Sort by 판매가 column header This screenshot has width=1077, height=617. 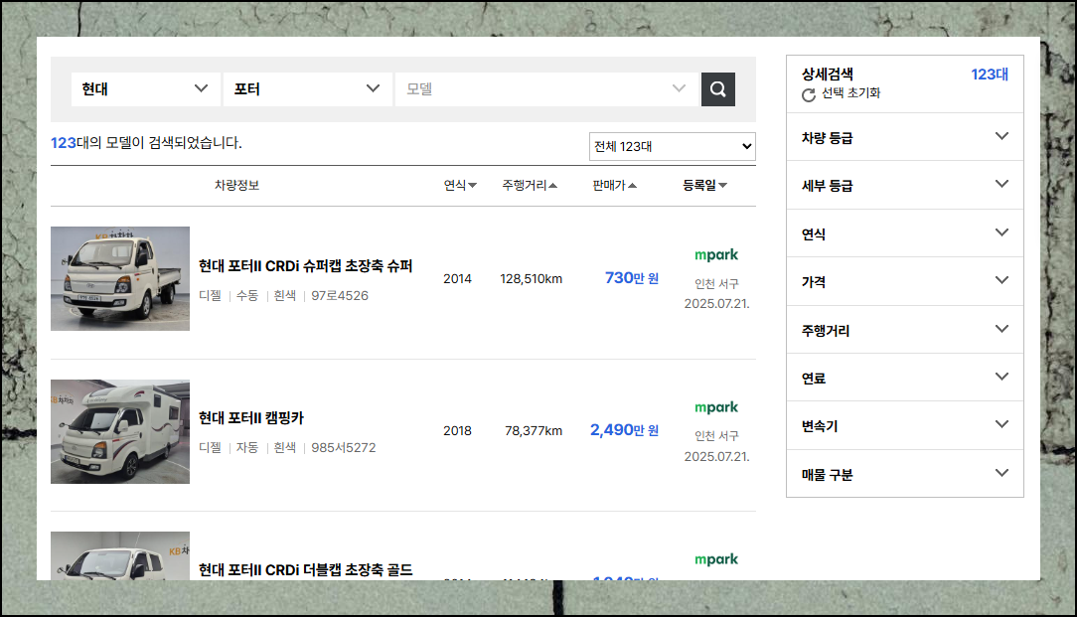(615, 185)
